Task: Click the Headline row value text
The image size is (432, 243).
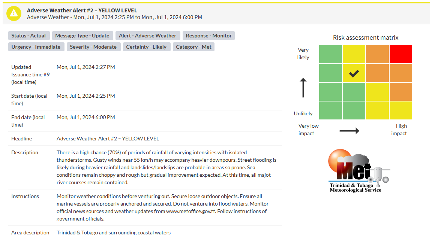Action: coord(108,139)
